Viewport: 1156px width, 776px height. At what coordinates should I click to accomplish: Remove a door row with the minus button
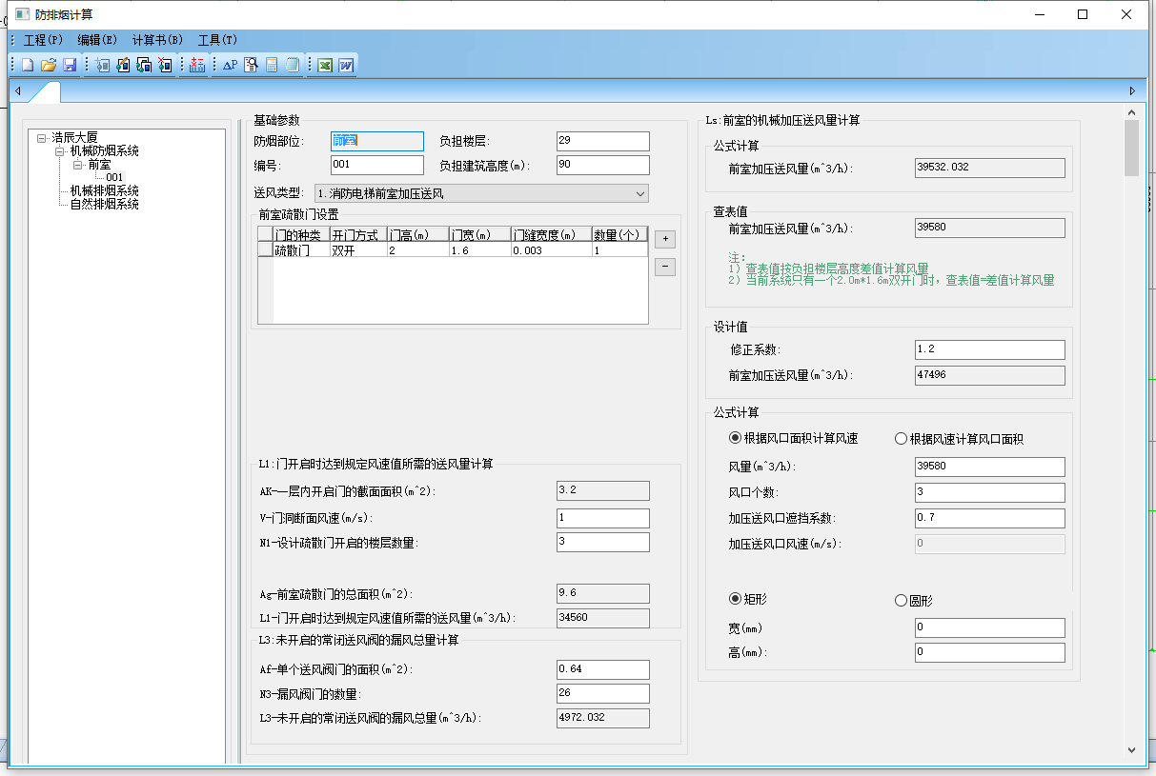click(x=664, y=267)
